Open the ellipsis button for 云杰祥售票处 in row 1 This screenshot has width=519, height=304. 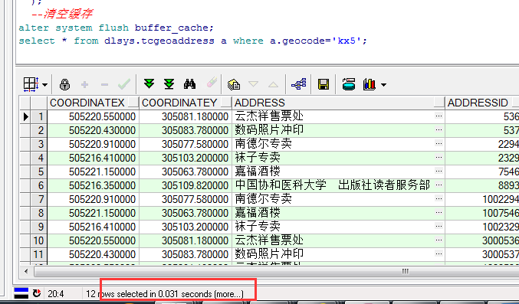point(439,116)
